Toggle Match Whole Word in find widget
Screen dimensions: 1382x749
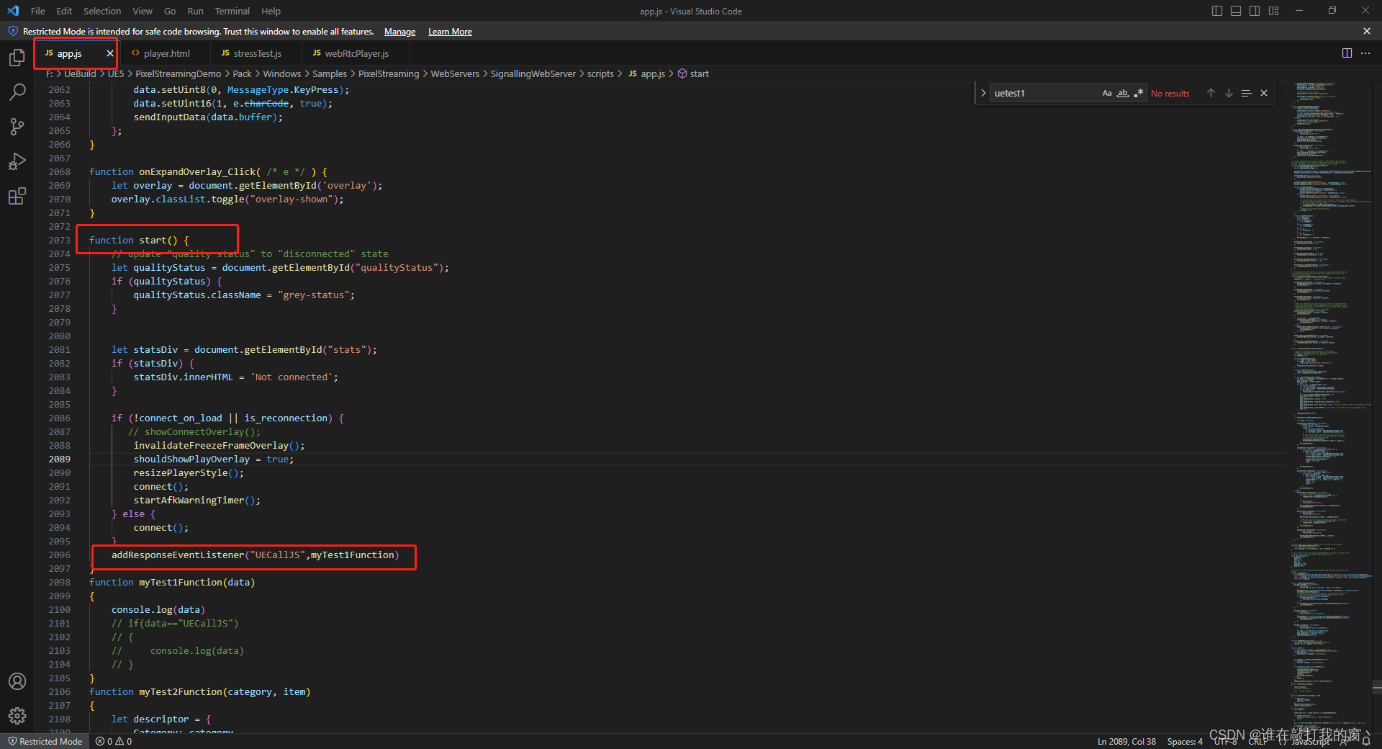coord(1123,93)
